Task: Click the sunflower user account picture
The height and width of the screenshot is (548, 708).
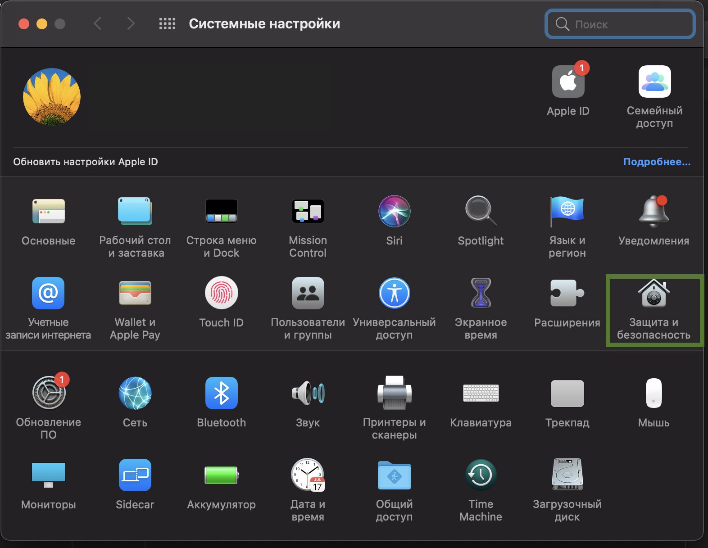Action: point(52,97)
